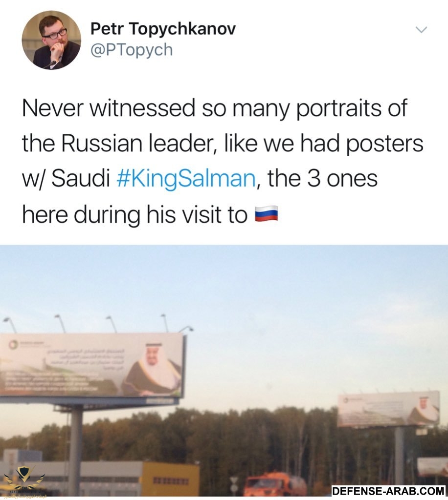This screenshot has height=500, width=448.
Task: Click the Russian flag emoji
Action: pyautogui.click(x=267, y=214)
